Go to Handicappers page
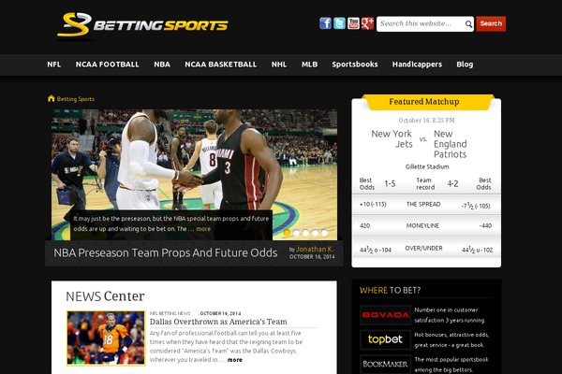Screen dimensions: 562x374 tap(417, 65)
